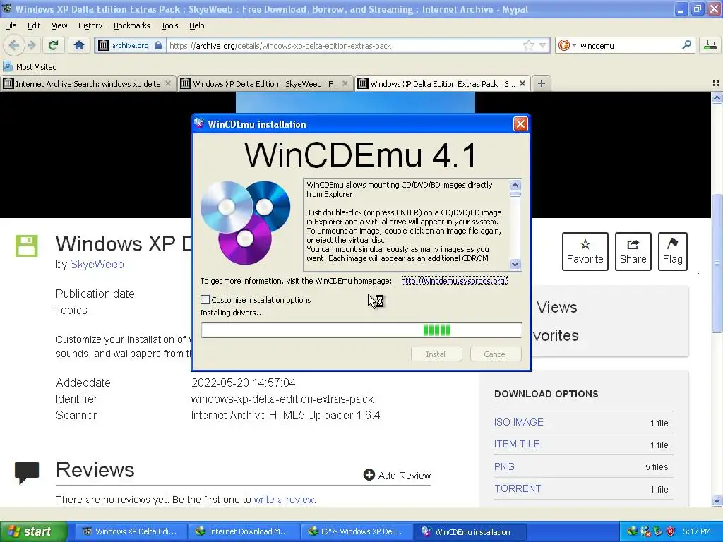Click the URL address field
723x542 pixels.
[x=344, y=45]
